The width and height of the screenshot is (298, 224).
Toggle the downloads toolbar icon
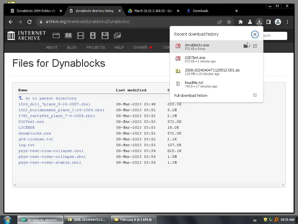click(x=259, y=22)
